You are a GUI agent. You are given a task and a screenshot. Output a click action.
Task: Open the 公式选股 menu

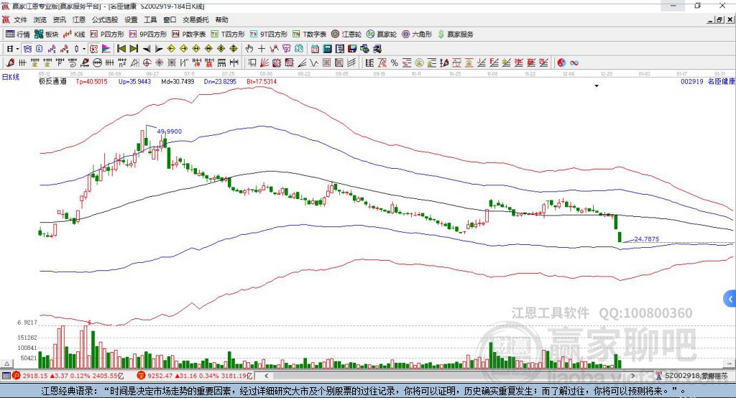pyautogui.click(x=105, y=19)
